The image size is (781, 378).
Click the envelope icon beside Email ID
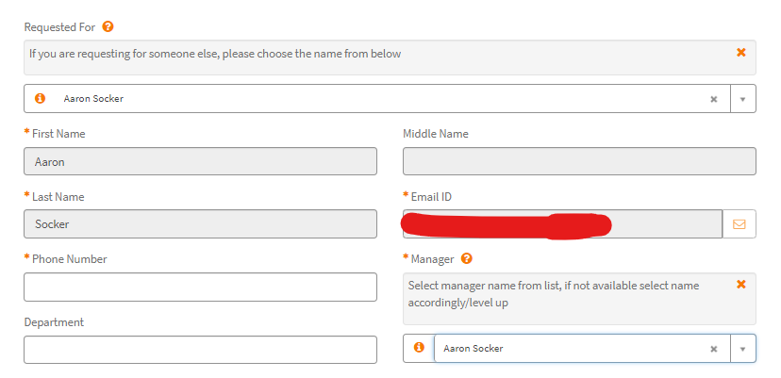click(739, 224)
